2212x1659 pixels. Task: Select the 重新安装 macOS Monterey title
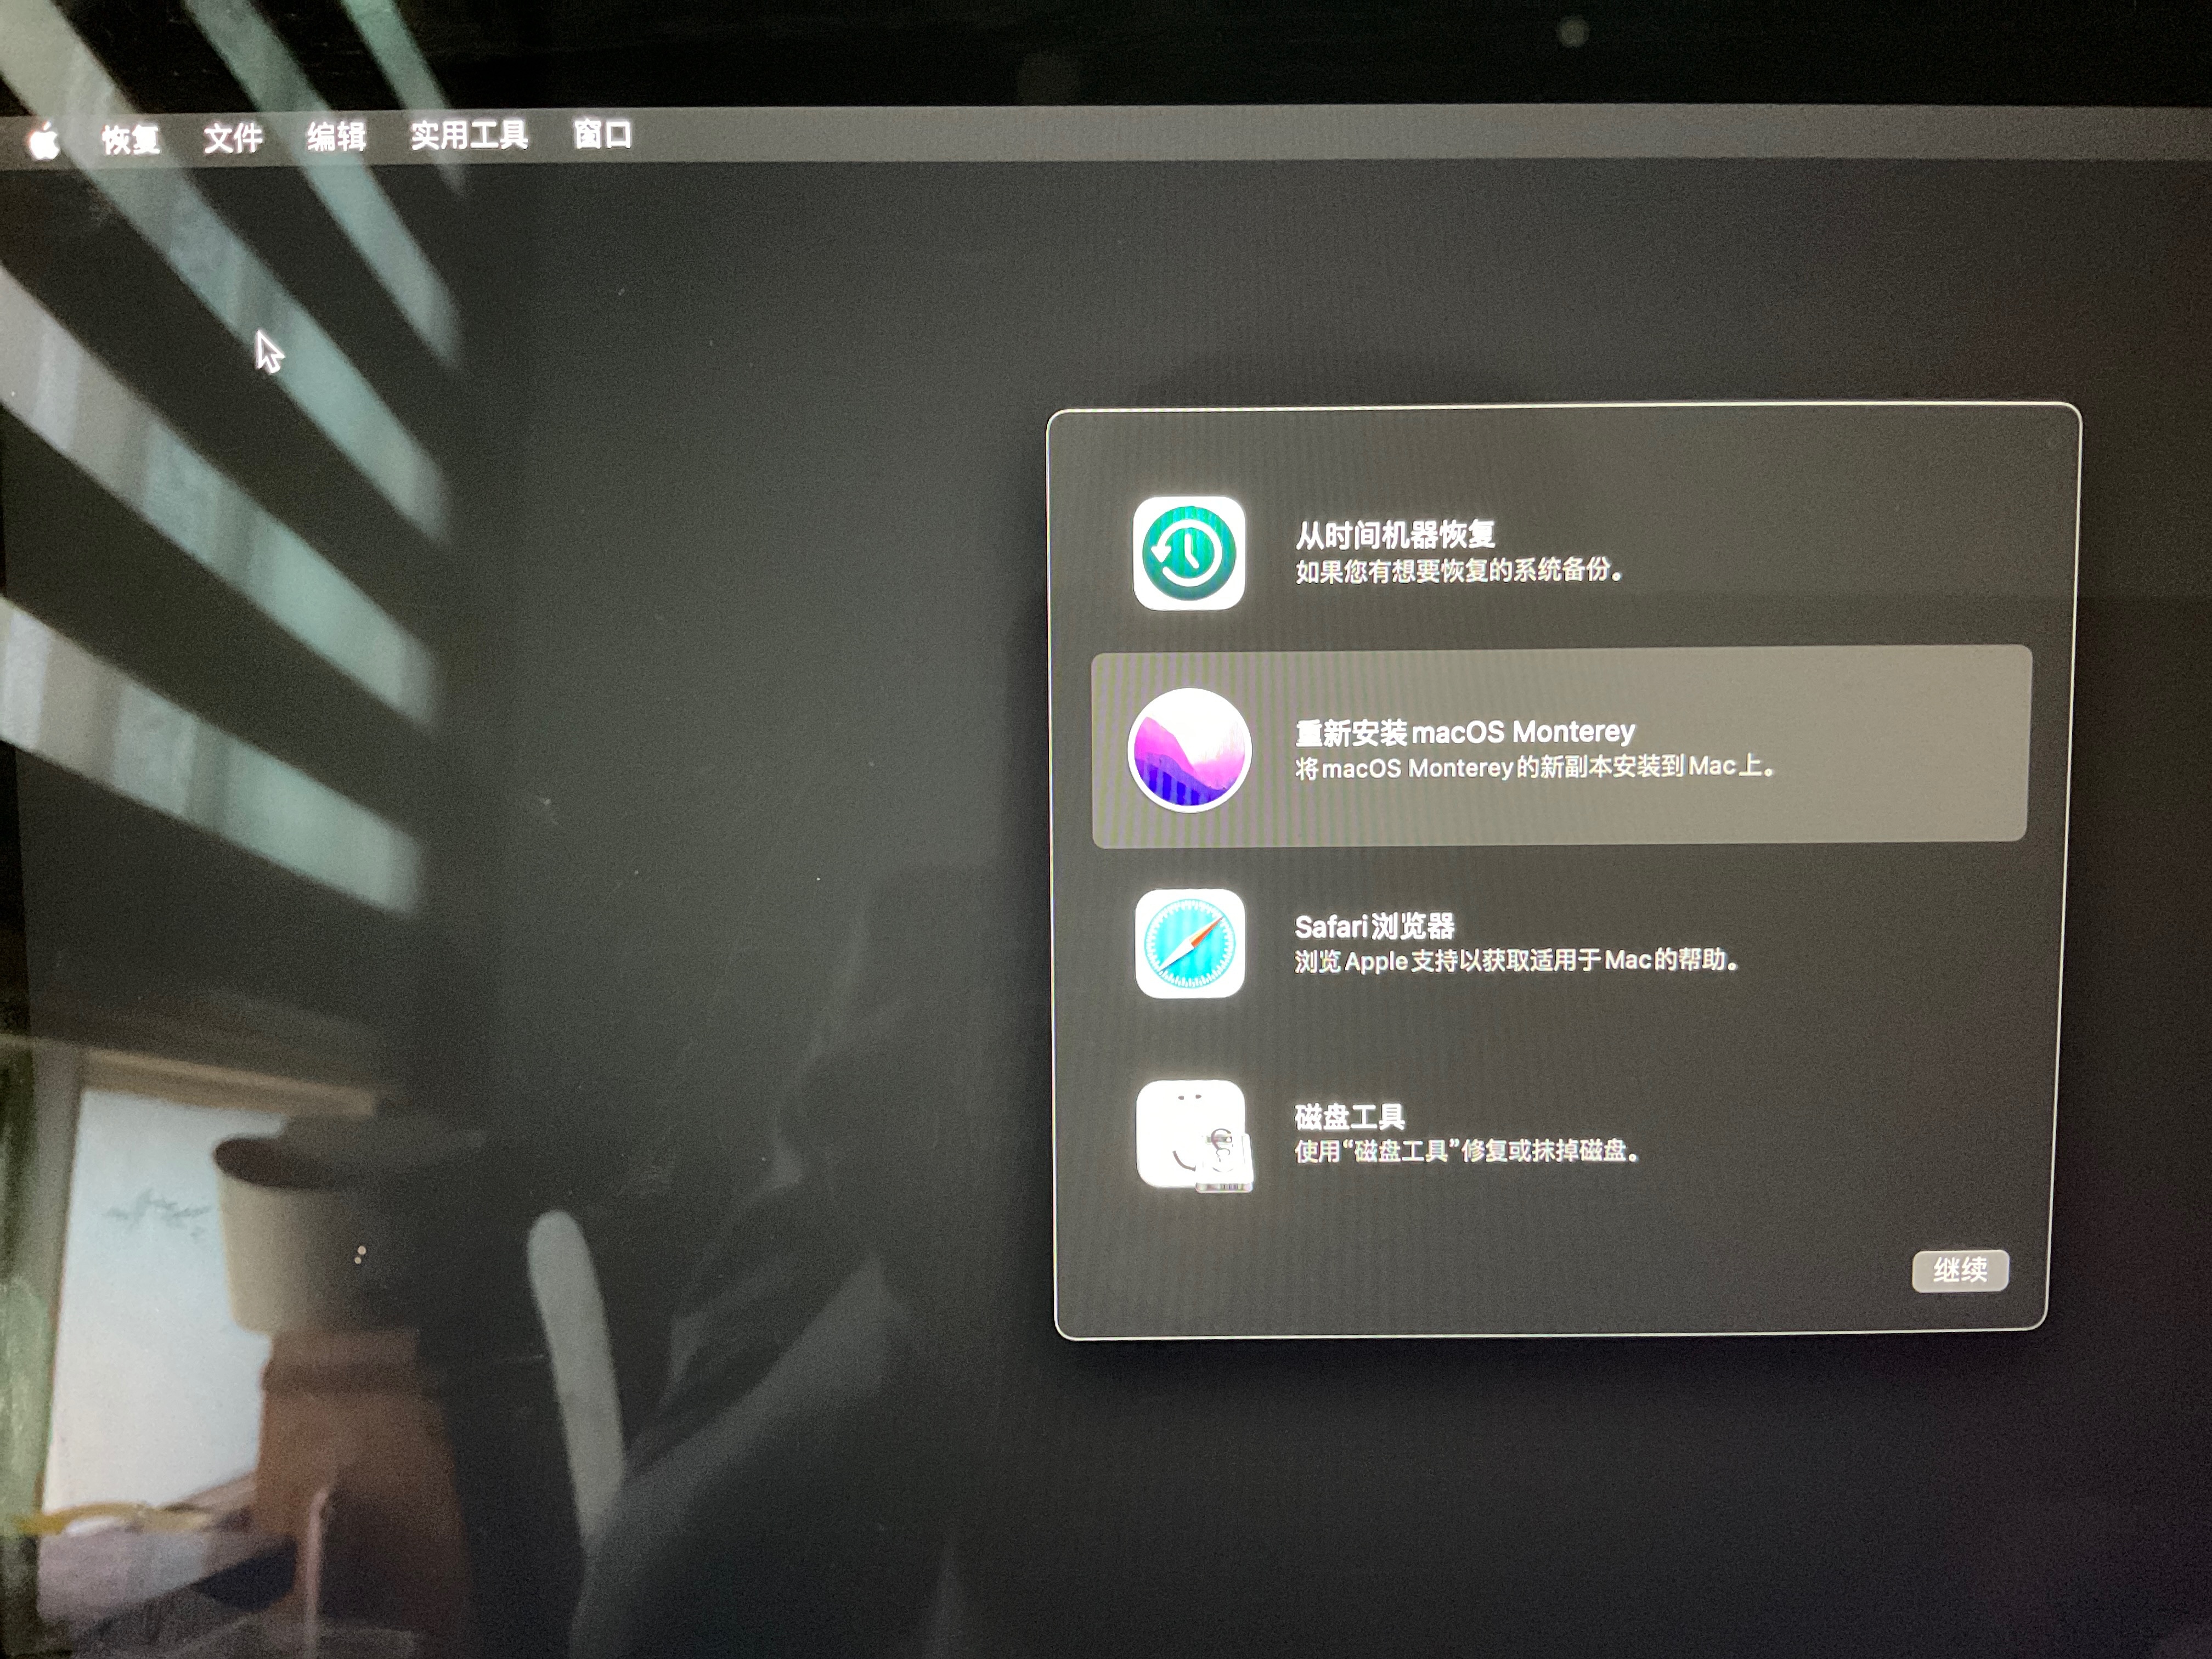point(1465,732)
